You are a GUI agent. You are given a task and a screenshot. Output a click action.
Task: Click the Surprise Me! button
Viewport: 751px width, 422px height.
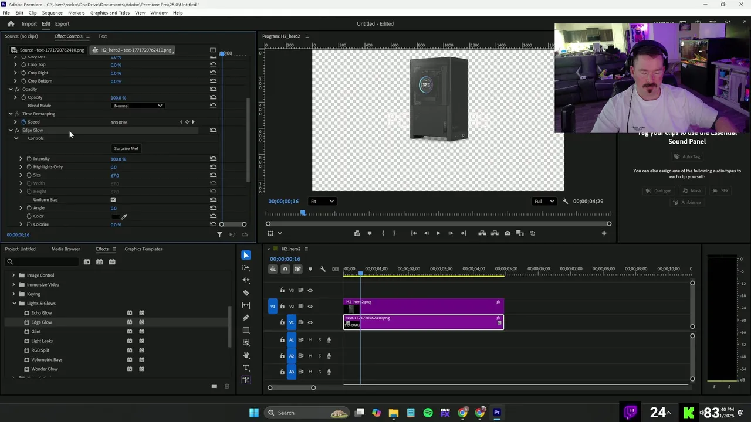pyautogui.click(x=126, y=148)
